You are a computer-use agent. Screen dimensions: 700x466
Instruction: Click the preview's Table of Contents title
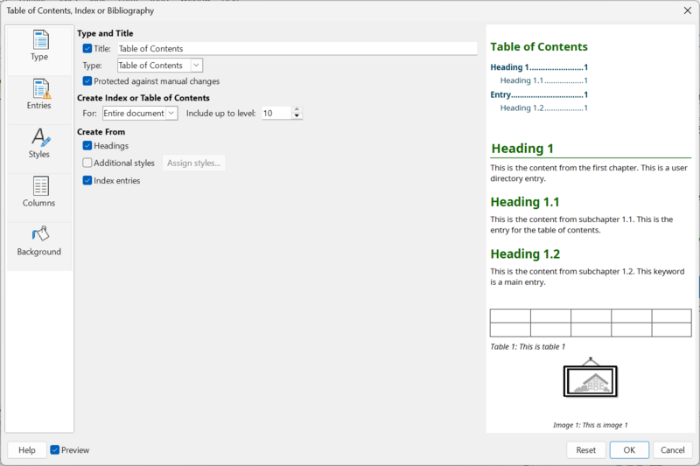tap(539, 47)
